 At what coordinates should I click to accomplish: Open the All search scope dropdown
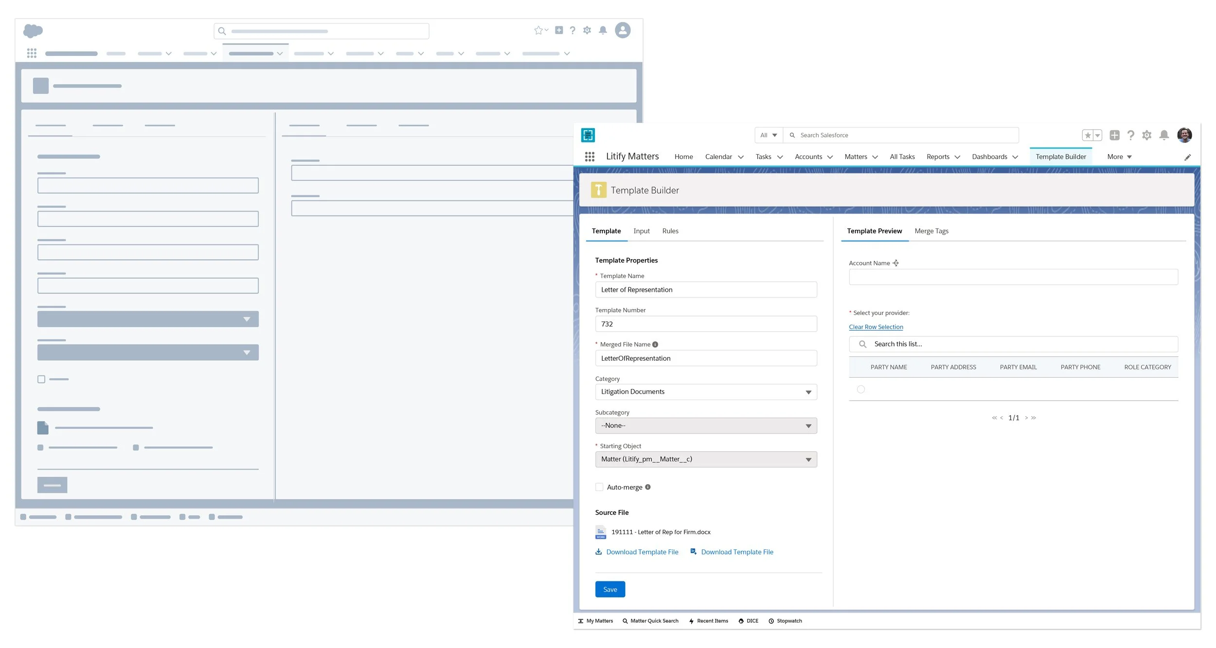coord(769,135)
